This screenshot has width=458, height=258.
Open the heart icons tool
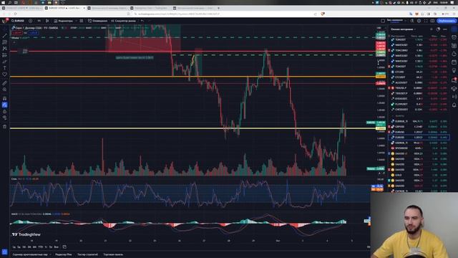click(4, 75)
